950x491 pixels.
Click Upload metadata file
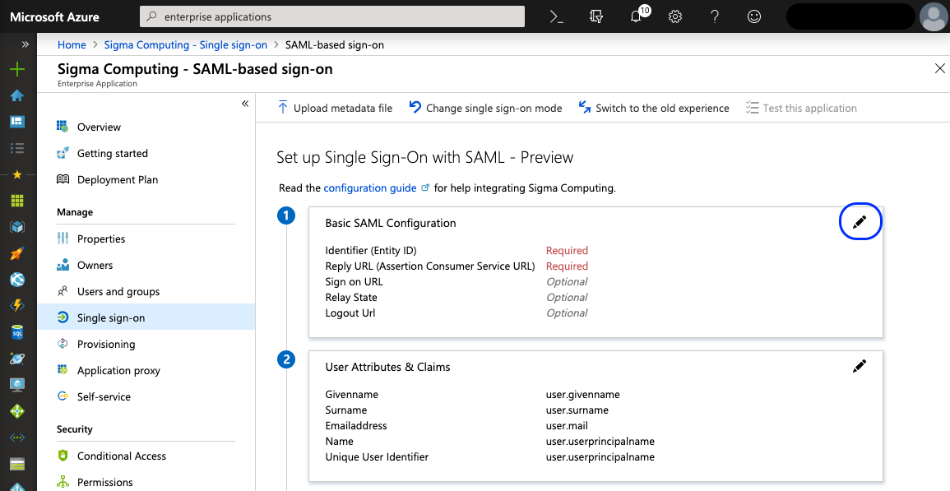[x=335, y=108]
